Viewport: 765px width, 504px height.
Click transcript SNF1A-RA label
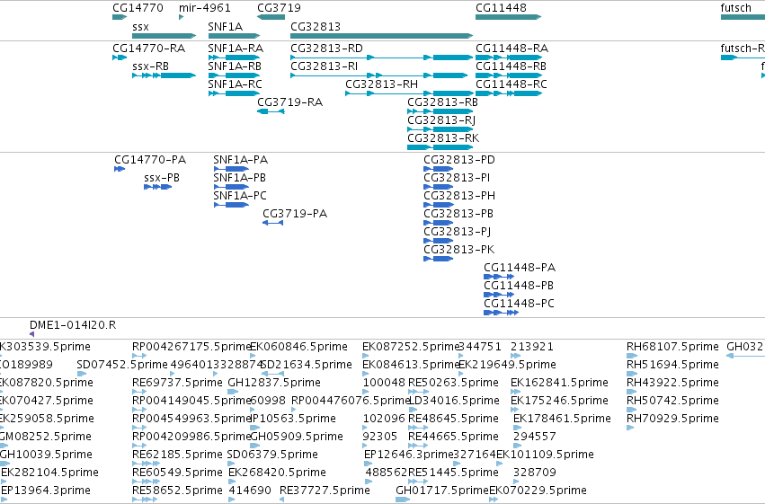236,49
